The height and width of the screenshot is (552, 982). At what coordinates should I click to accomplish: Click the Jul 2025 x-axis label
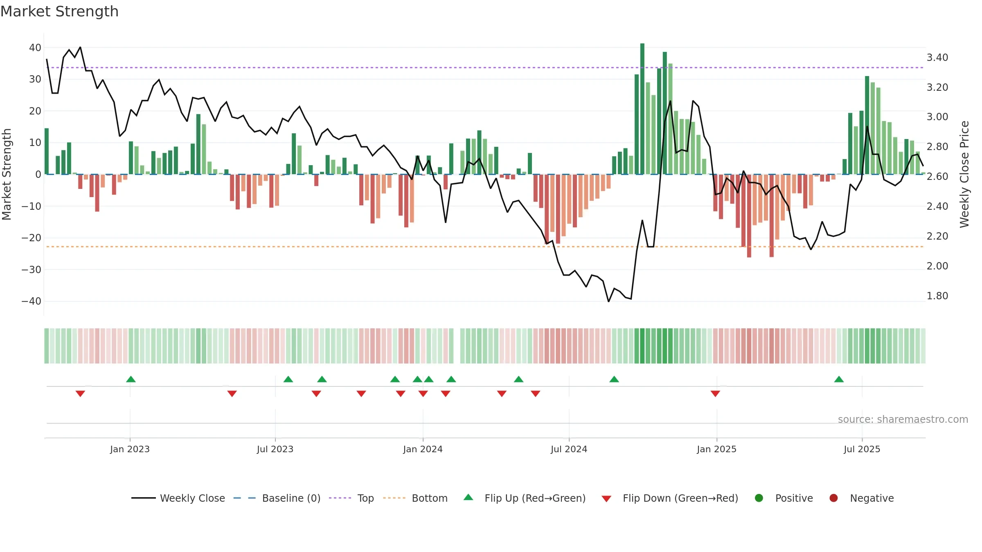pyautogui.click(x=862, y=449)
